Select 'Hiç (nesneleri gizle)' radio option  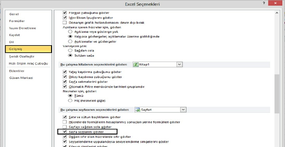click(70, 101)
